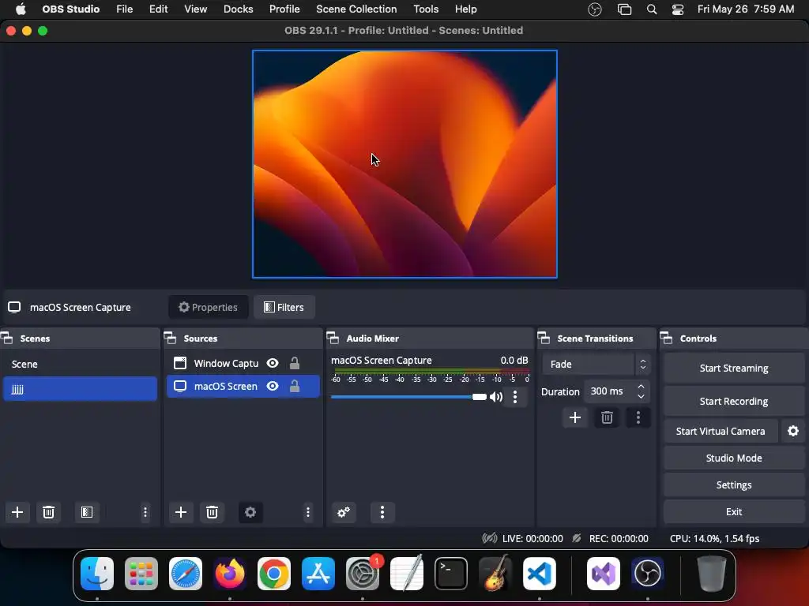The image size is (809, 606).
Task: Remove the scene transition with trash icon
Action: click(607, 417)
